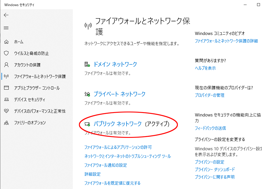
Task: Launch ネットワークとインターネットのトラブルシューティング ツール
Action: click(x=128, y=156)
